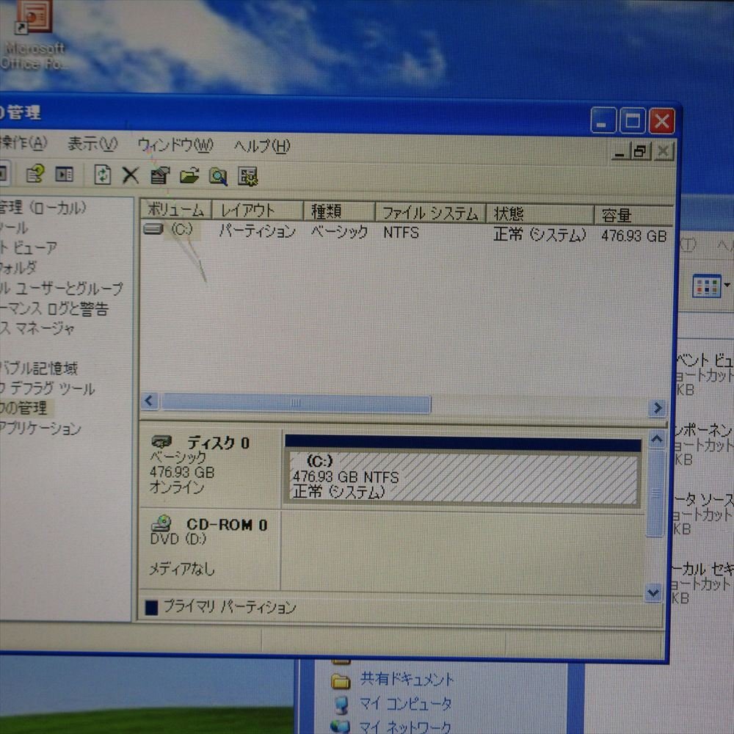Sort by the レイアウト column header

point(258,211)
